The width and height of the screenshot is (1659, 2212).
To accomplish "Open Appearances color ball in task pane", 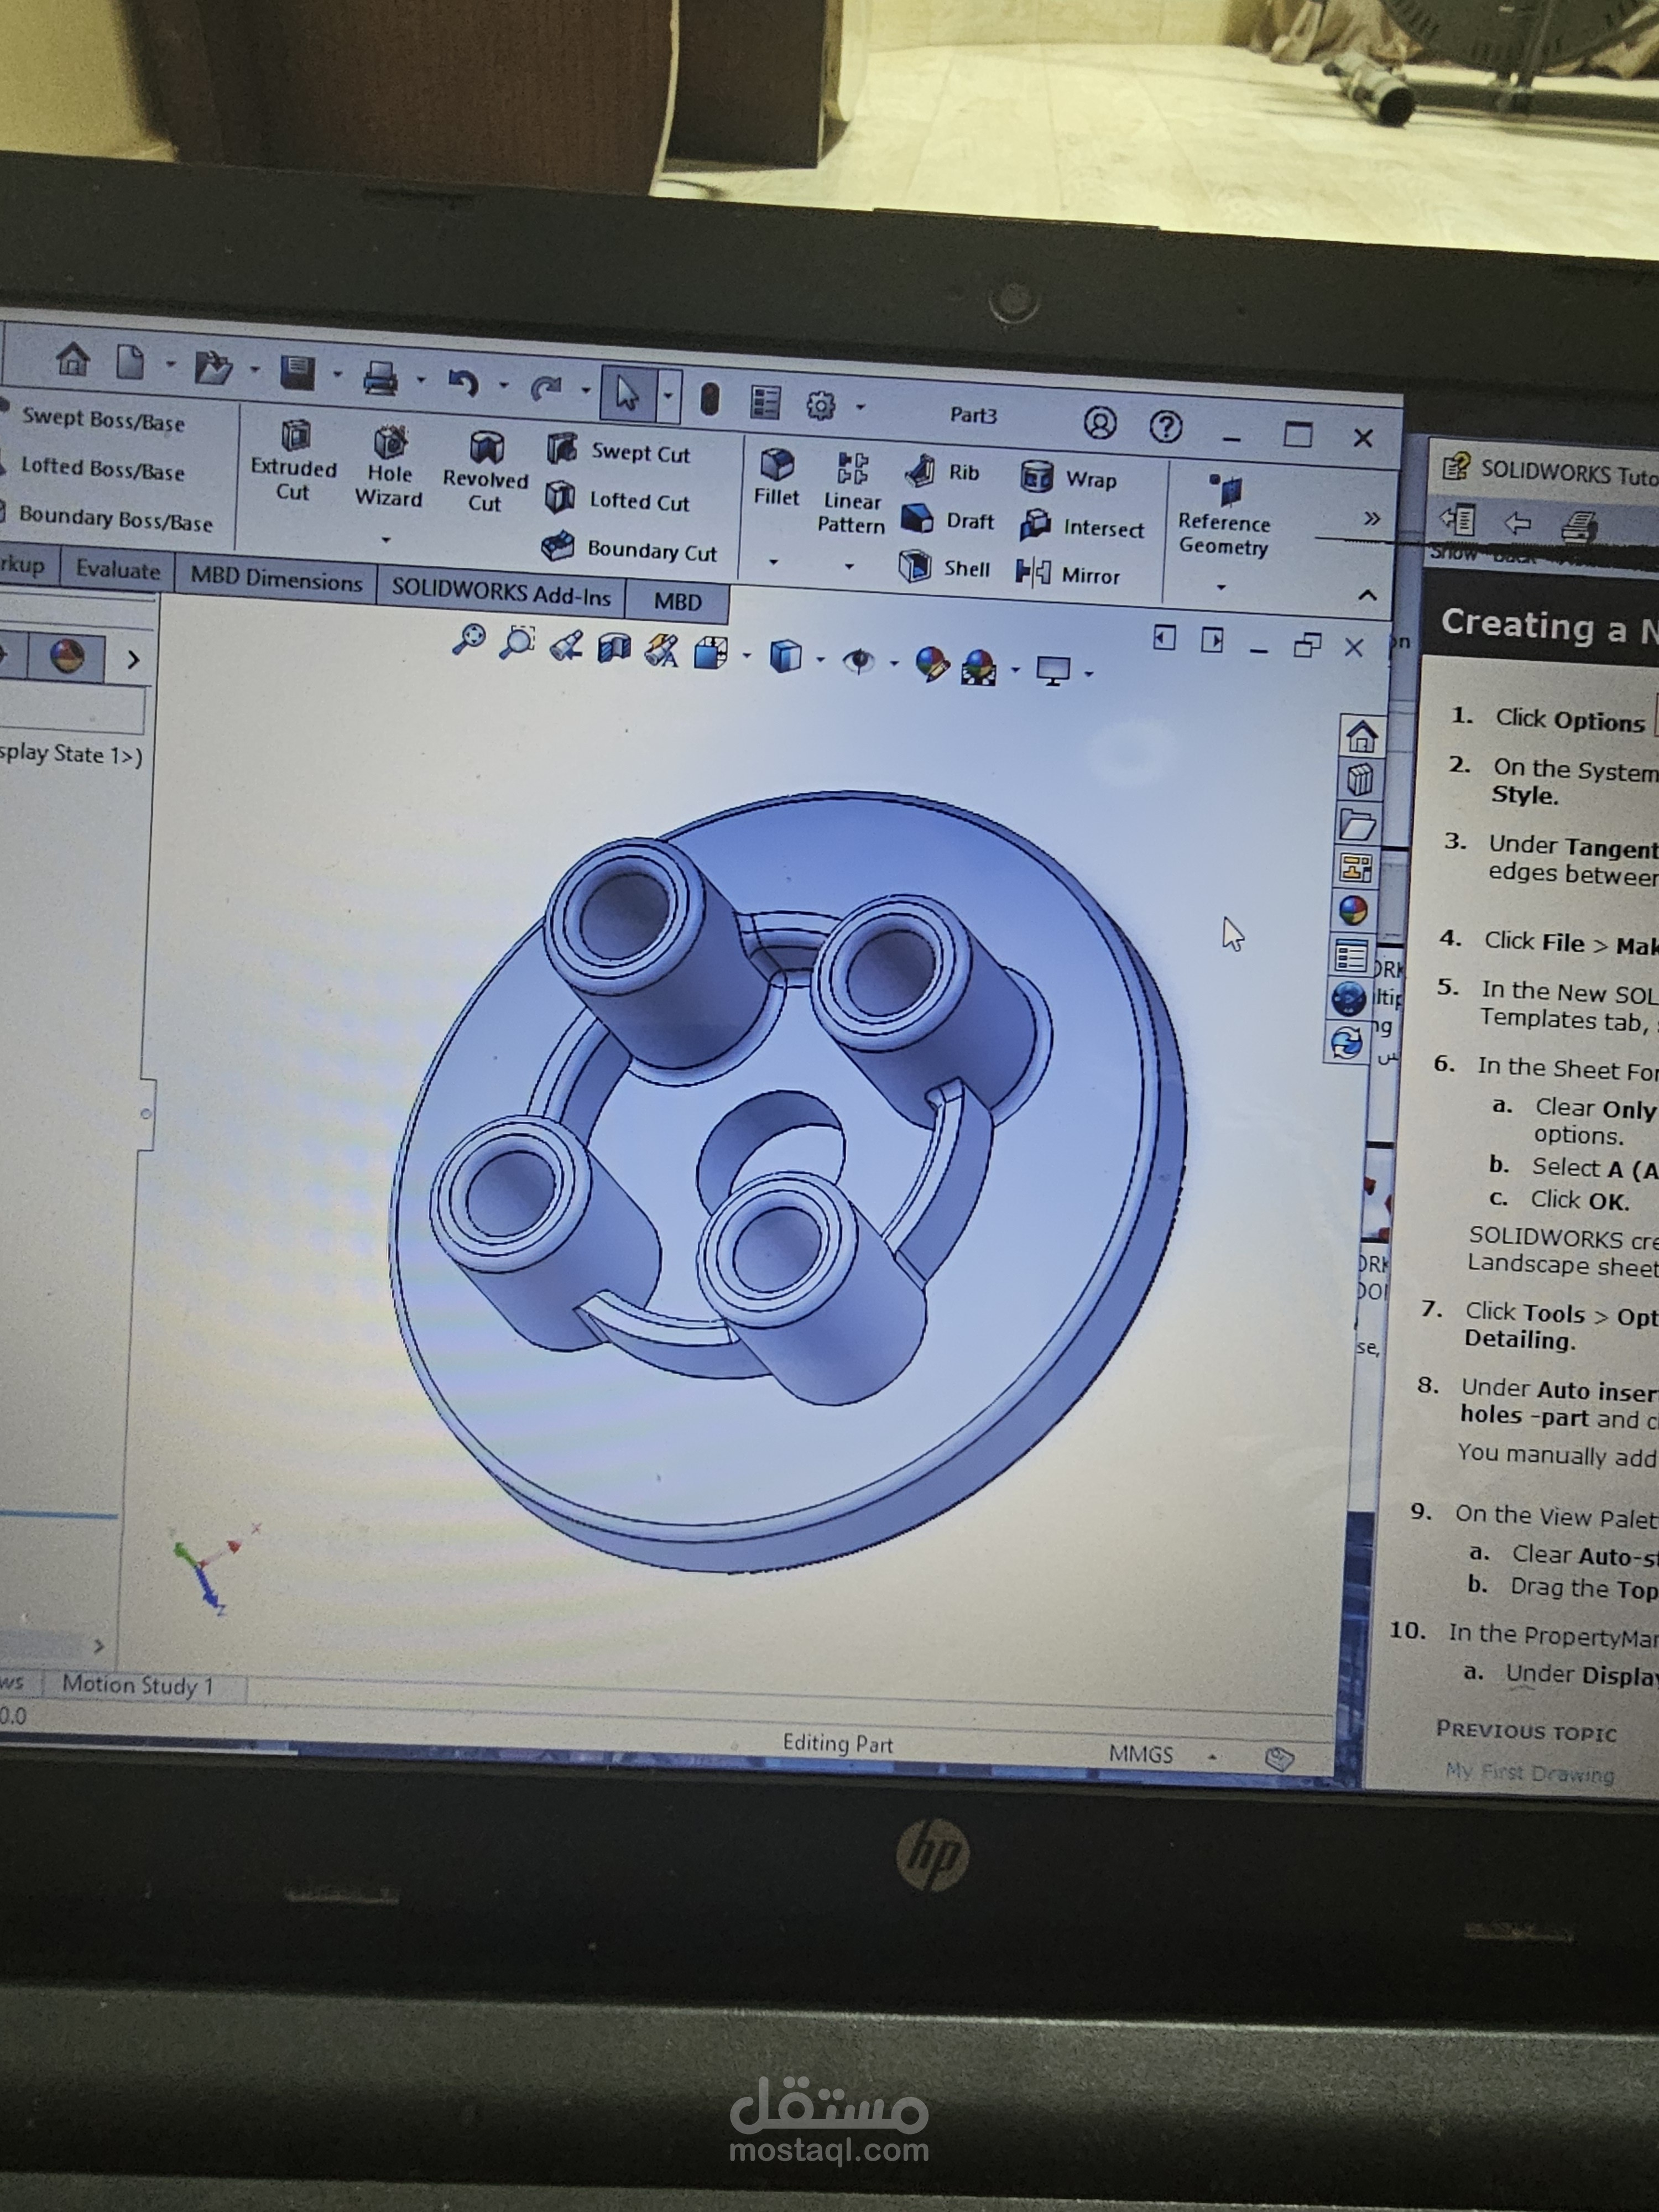I will (x=1352, y=910).
